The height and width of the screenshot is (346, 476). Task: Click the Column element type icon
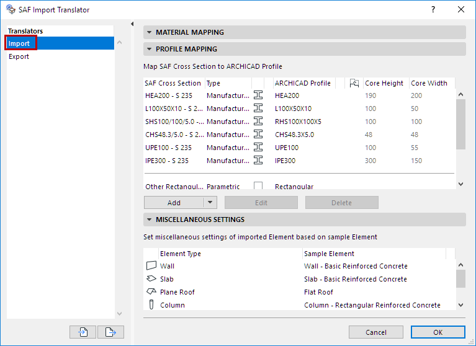(151, 305)
